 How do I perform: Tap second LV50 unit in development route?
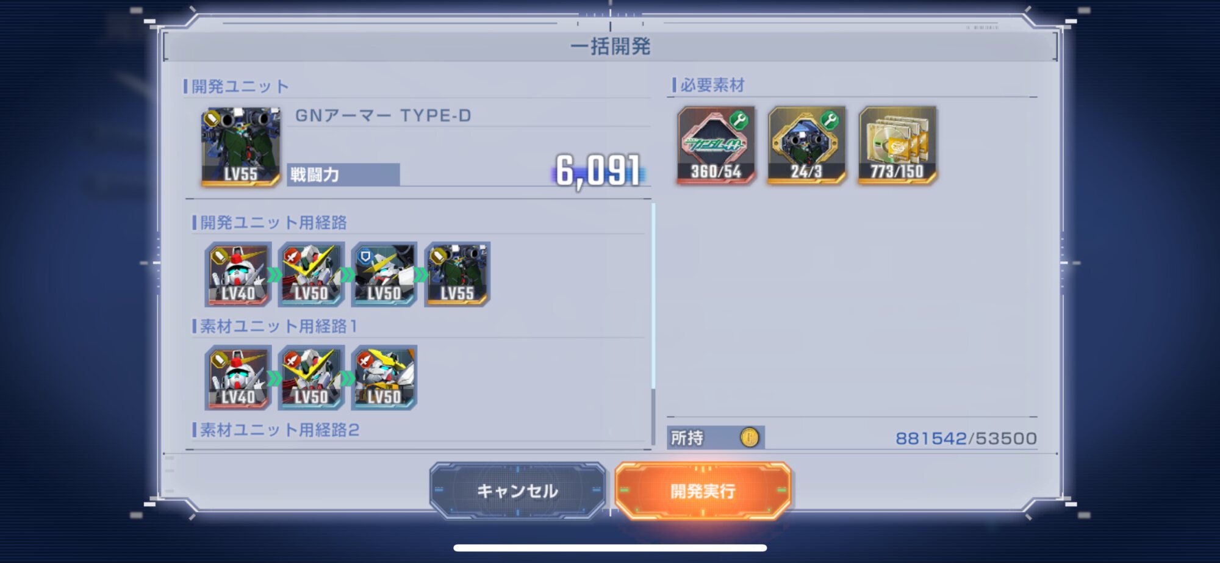[311, 274]
